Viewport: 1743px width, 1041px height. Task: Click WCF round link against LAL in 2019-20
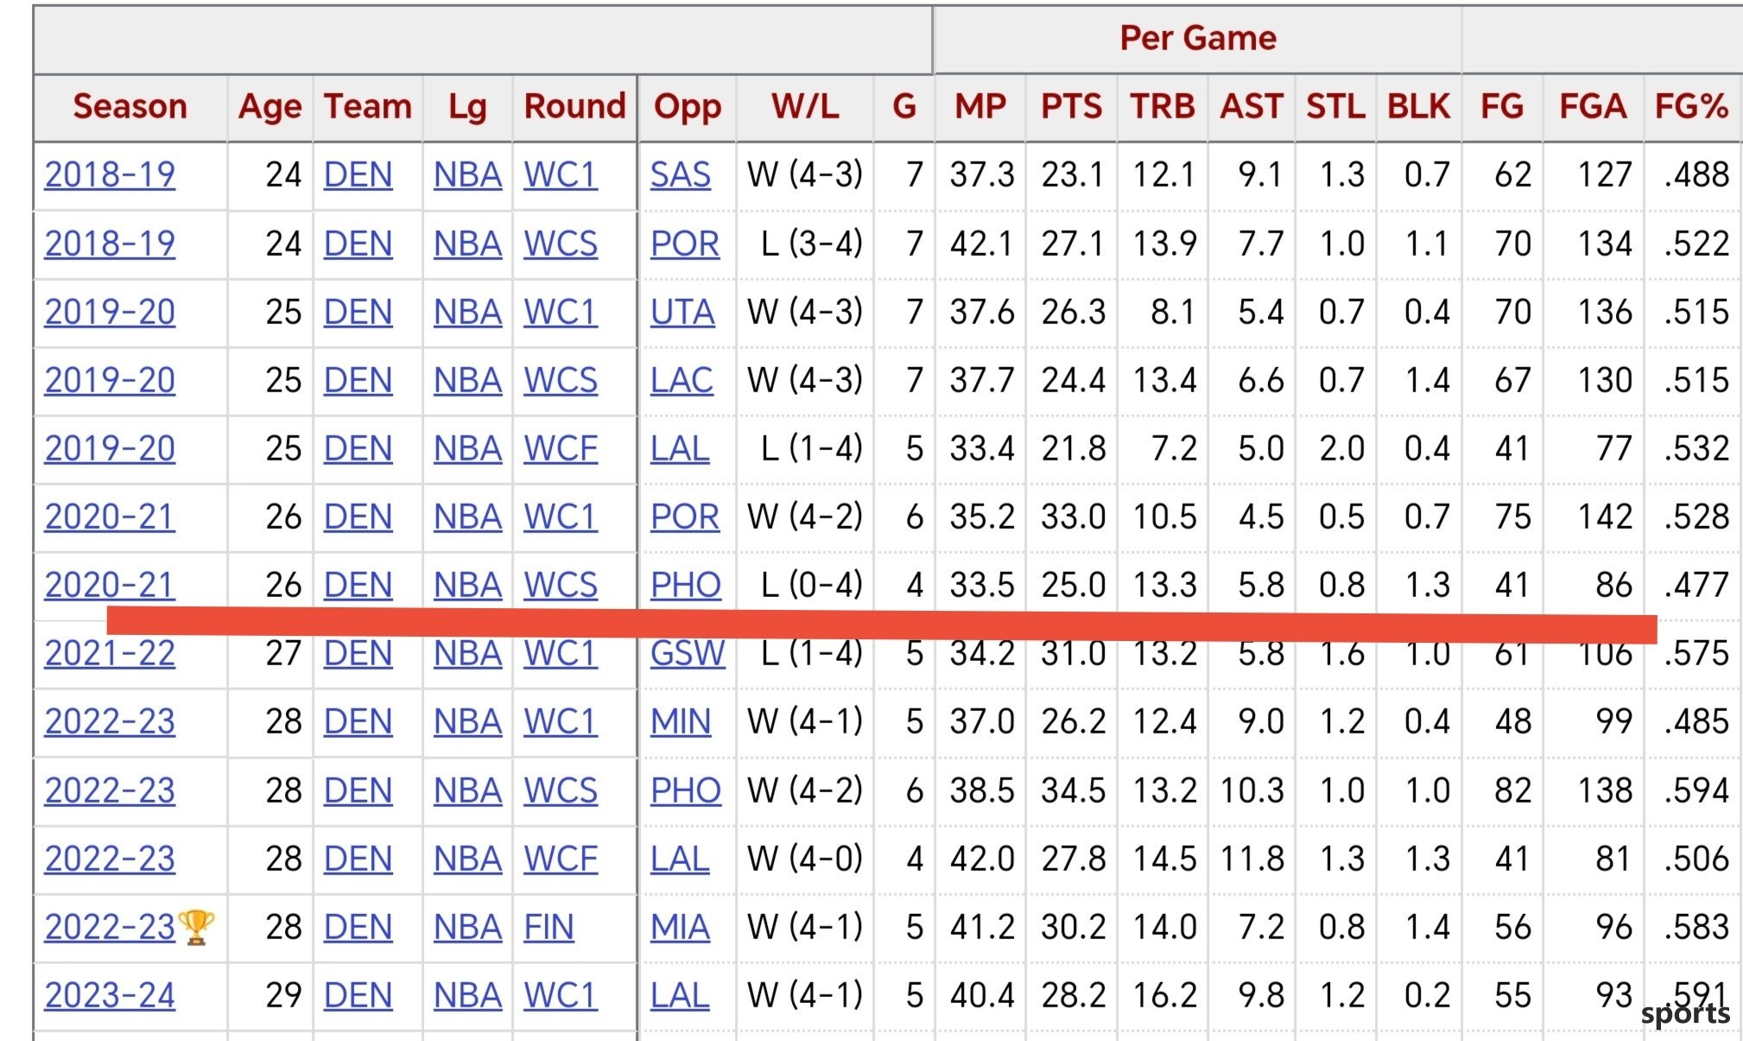(561, 448)
